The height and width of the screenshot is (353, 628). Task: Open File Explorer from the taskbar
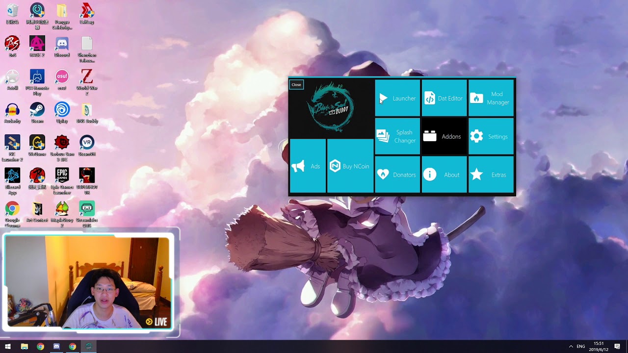[x=24, y=347]
